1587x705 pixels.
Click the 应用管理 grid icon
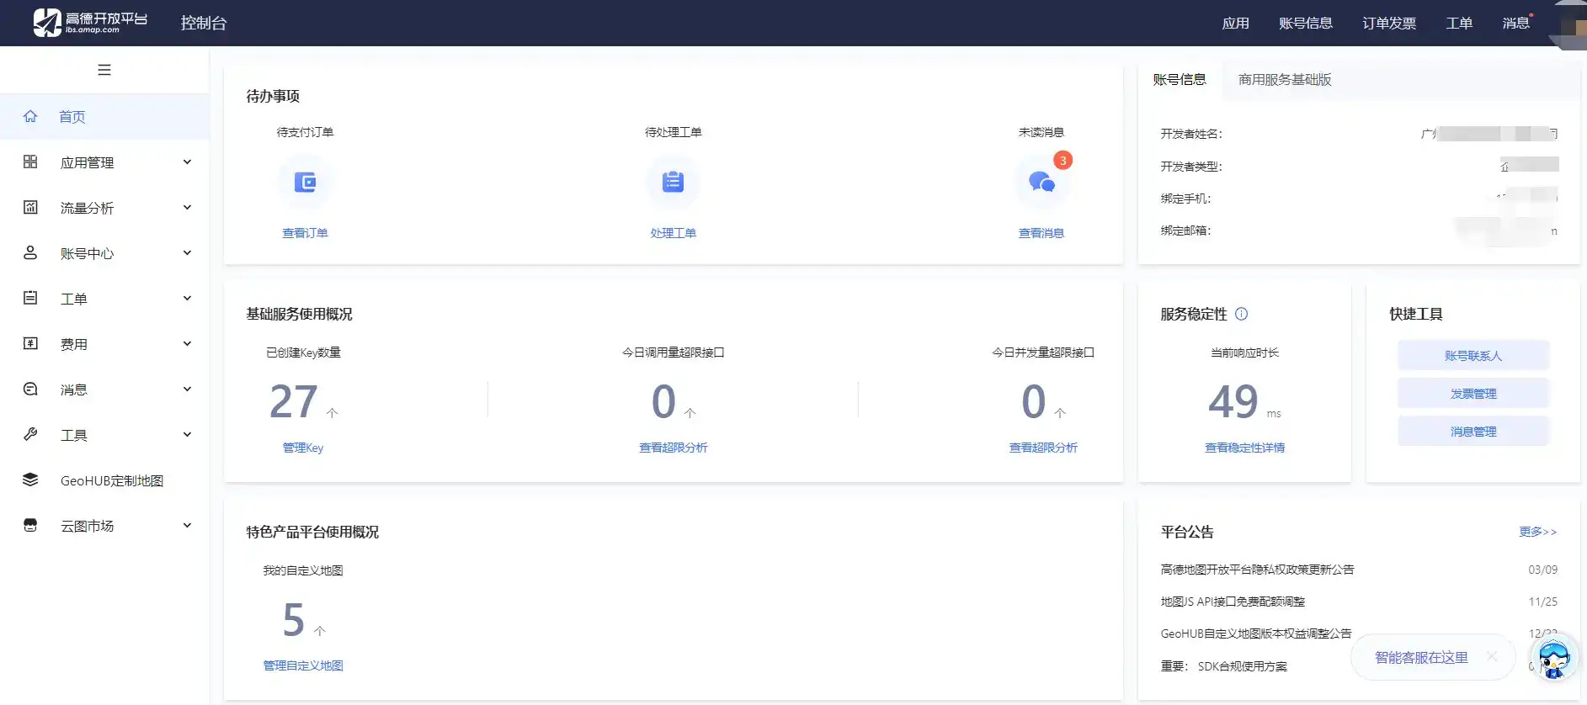(30, 162)
